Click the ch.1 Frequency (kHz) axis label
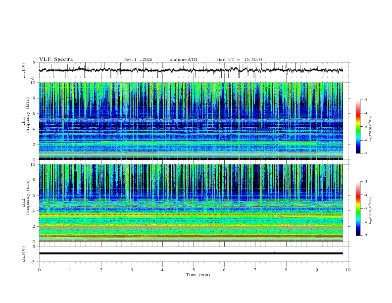The width and height of the screenshot is (392, 303). pyautogui.click(x=26, y=115)
